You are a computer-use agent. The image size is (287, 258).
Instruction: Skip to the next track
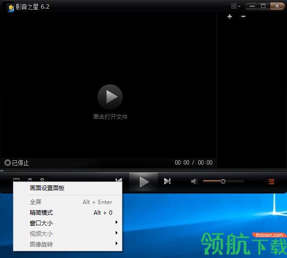pos(167,181)
